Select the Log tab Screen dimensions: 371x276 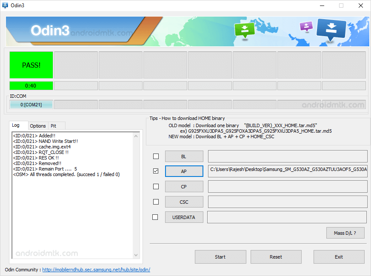18,125
